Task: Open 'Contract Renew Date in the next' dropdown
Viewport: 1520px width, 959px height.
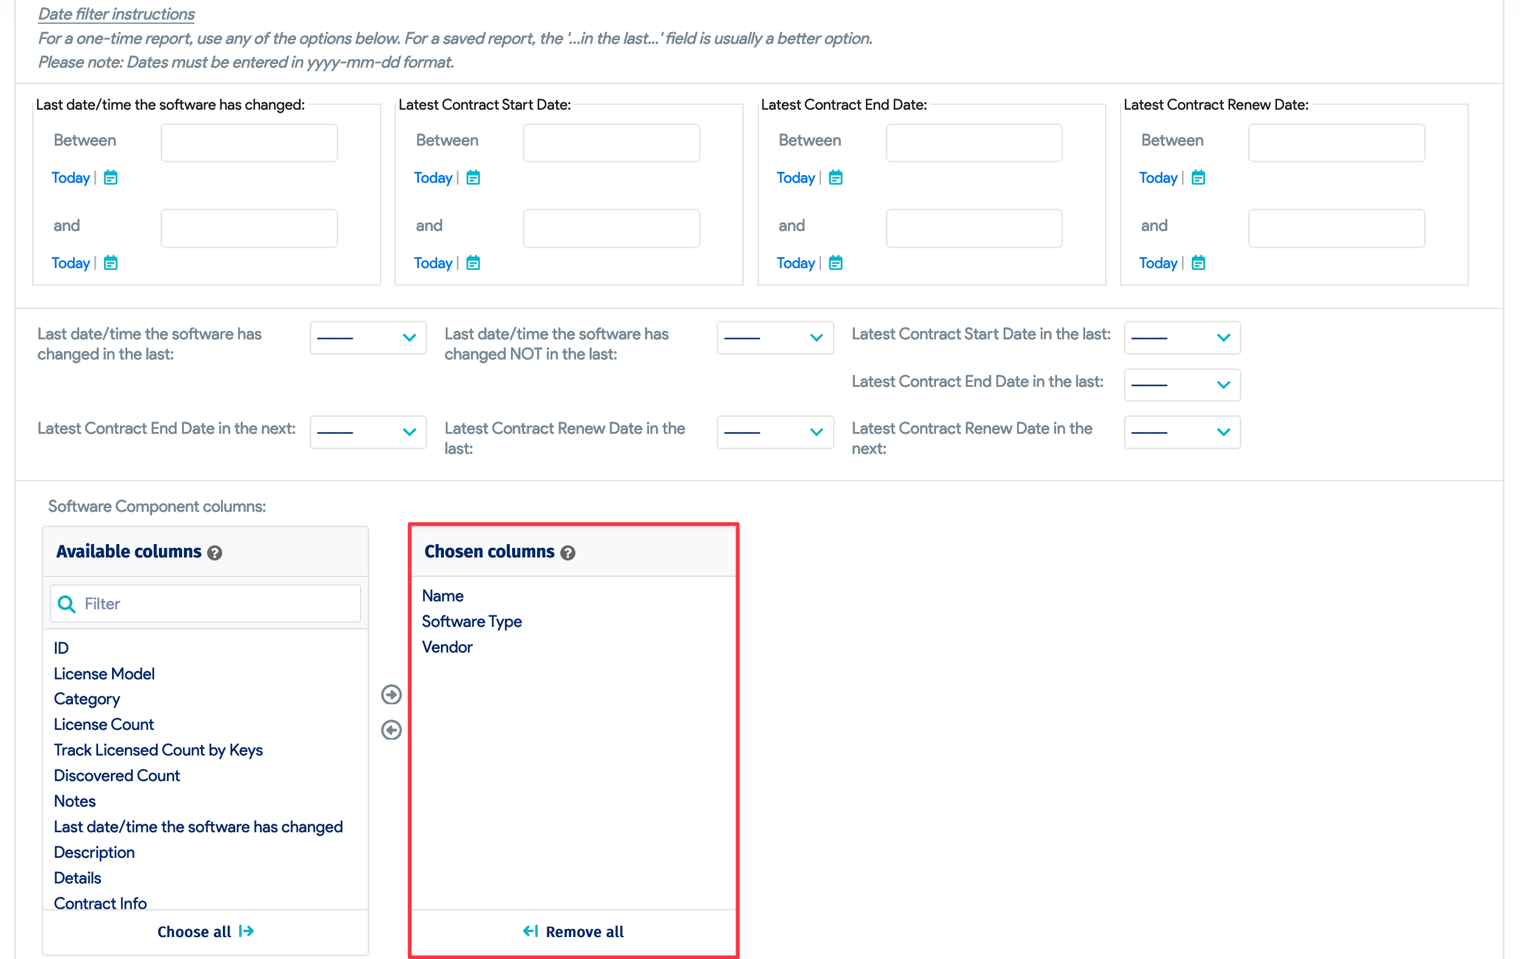Action: coord(1181,433)
